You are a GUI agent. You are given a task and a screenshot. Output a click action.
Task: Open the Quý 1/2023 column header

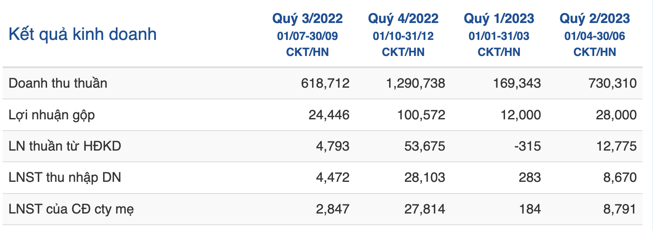pyautogui.click(x=499, y=19)
